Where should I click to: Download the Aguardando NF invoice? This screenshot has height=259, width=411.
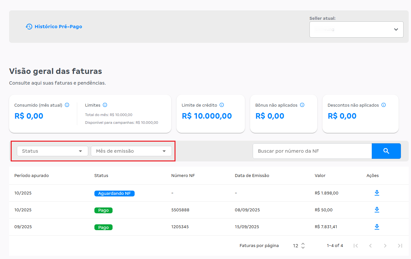(x=377, y=193)
